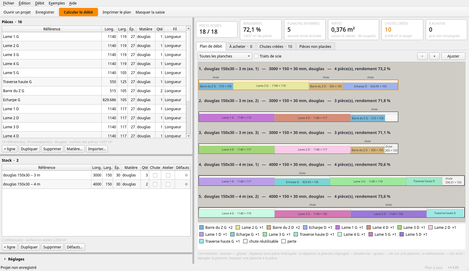
Task: Click the Défauts... button under Stock
Action: pos(75,247)
